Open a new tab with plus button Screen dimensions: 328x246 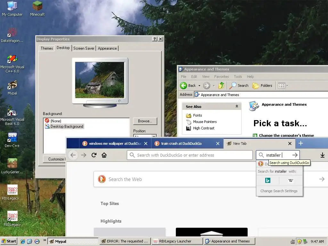point(300,143)
